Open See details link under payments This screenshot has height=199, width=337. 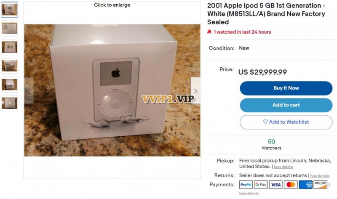tap(249, 193)
